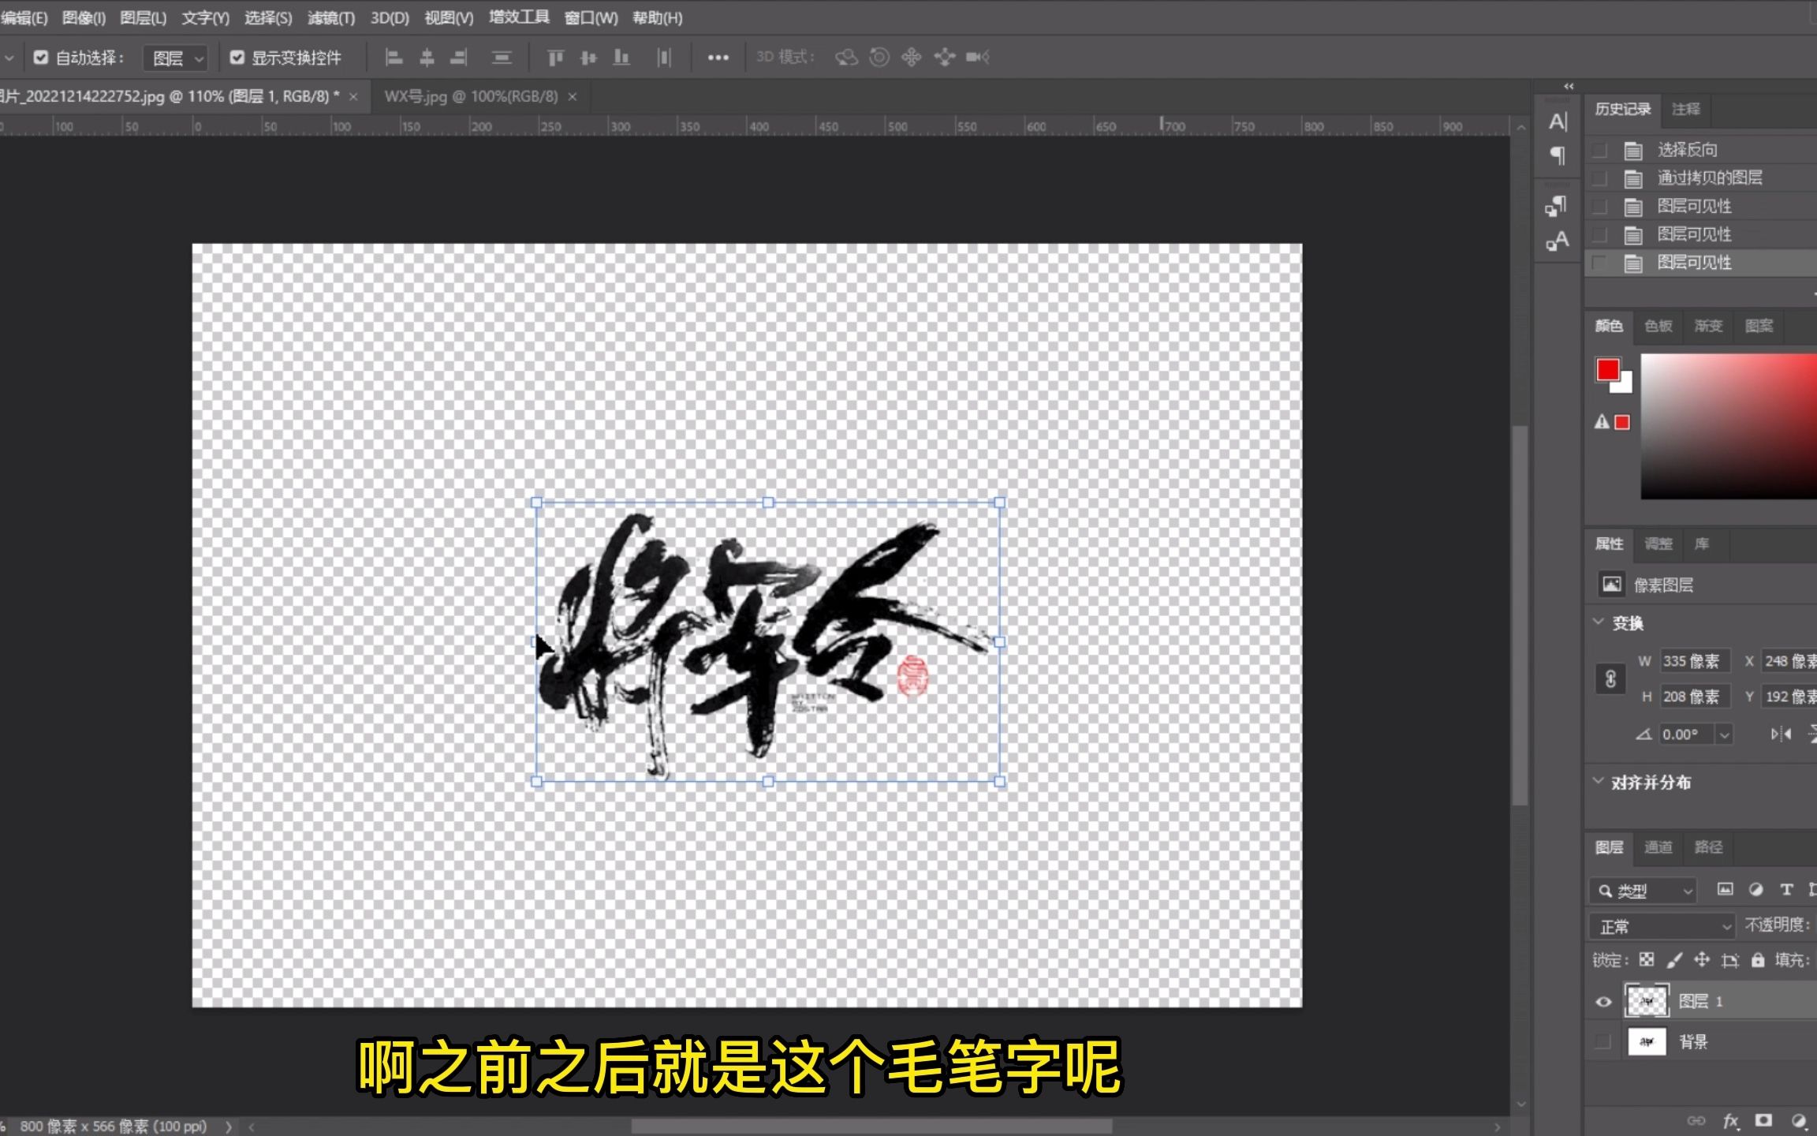This screenshot has width=1817, height=1136.
Task: Click the align top edges icon
Action: click(x=555, y=58)
